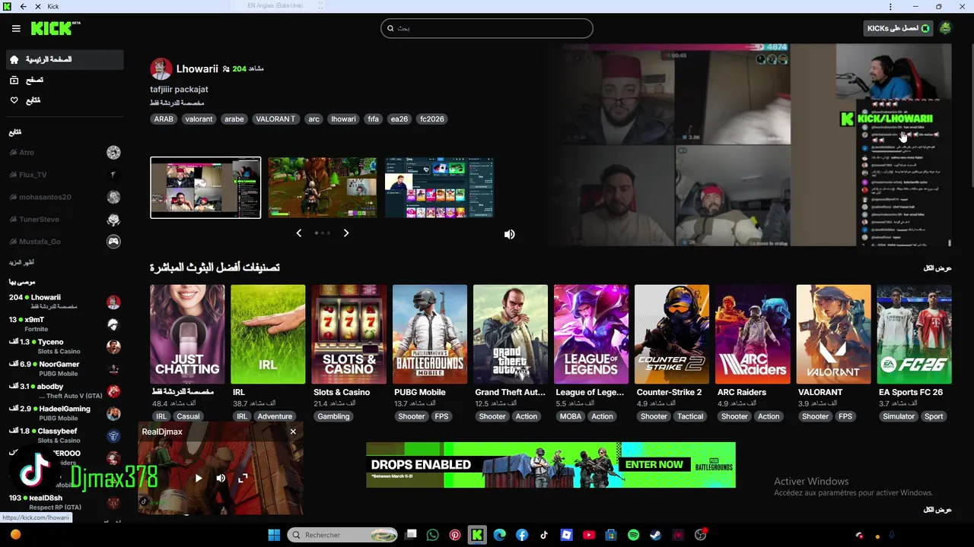Expand RealDjmax mini player to fullscreen
This screenshot has height=547, width=974.
tap(243, 478)
